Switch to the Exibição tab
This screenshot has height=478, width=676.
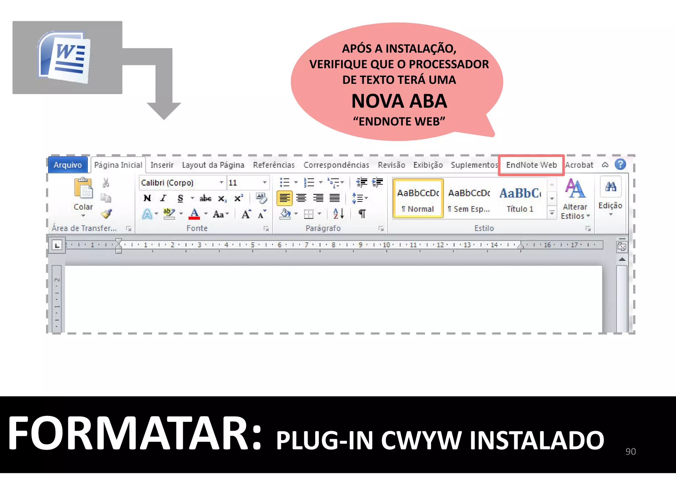428,165
